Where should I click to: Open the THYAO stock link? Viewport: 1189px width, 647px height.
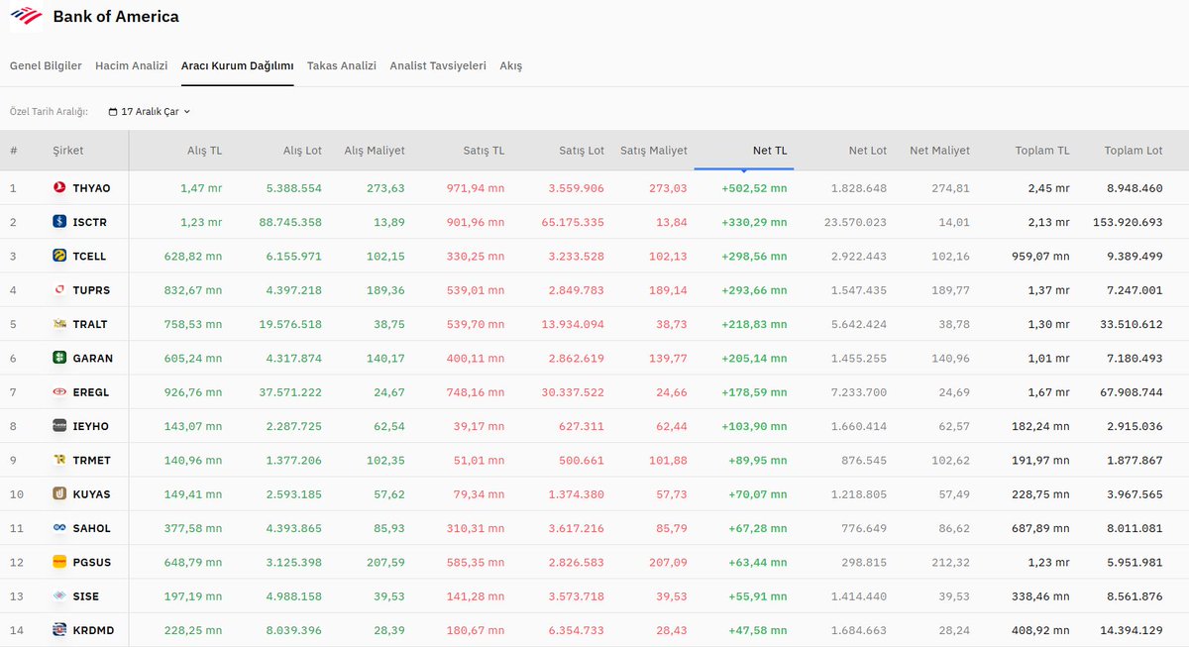coord(91,188)
